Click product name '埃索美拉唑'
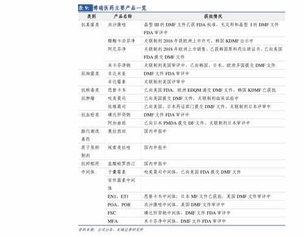 pos(119,148)
